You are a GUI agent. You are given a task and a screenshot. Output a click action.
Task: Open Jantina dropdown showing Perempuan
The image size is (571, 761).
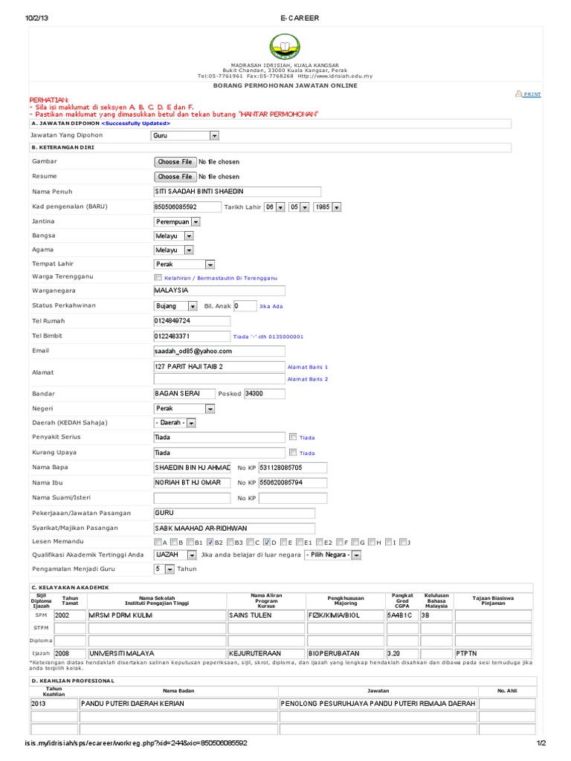(x=177, y=221)
